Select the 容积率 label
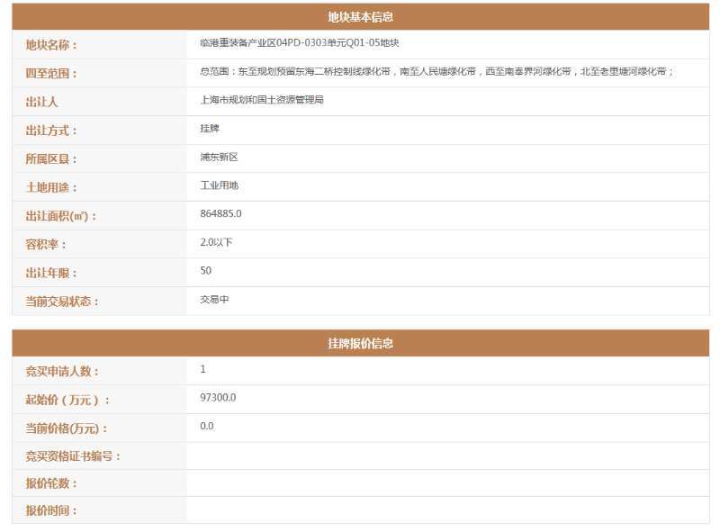Image resolution: width=720 pixels, height=532 pixels. [46, 245]
